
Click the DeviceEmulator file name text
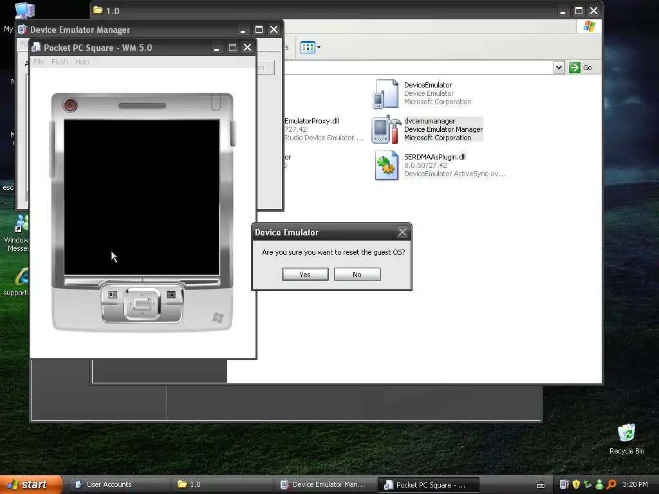coord(428,85)
